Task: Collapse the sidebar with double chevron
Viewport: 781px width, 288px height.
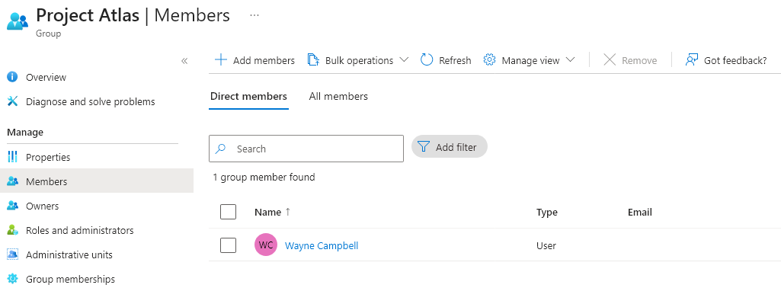Action: [x=184, y=61]
